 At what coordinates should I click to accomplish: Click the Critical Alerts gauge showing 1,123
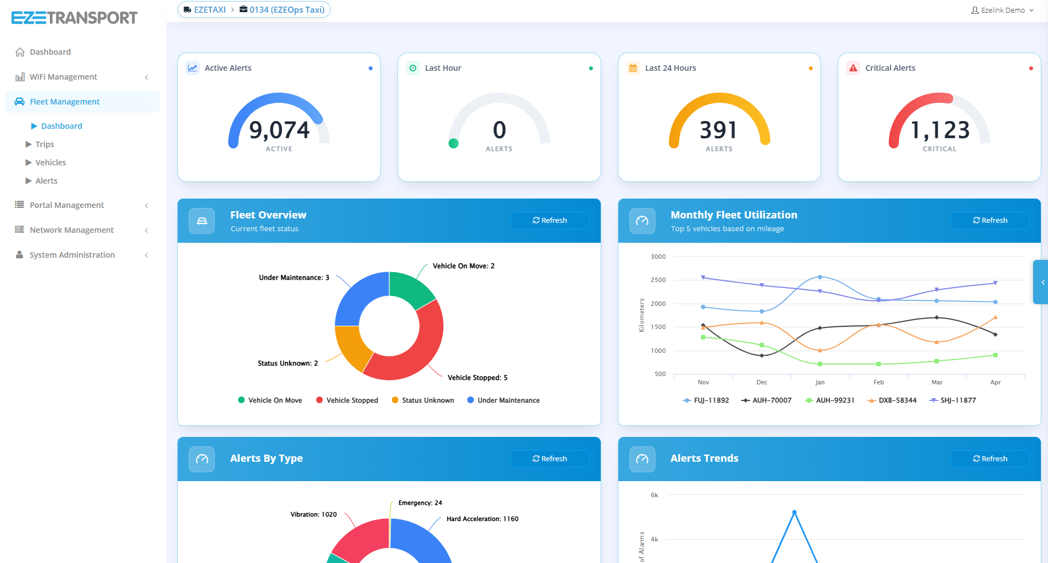tap(939, 122)
